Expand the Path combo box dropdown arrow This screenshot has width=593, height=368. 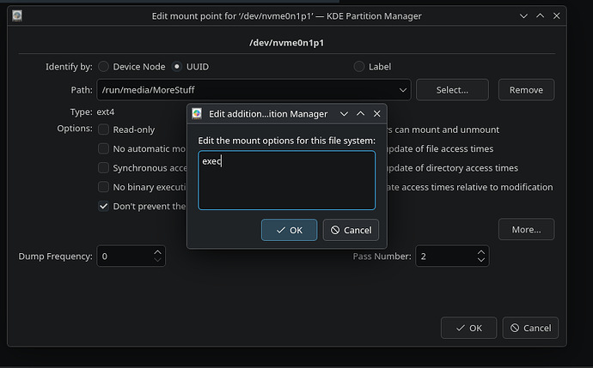pos(403,90)
